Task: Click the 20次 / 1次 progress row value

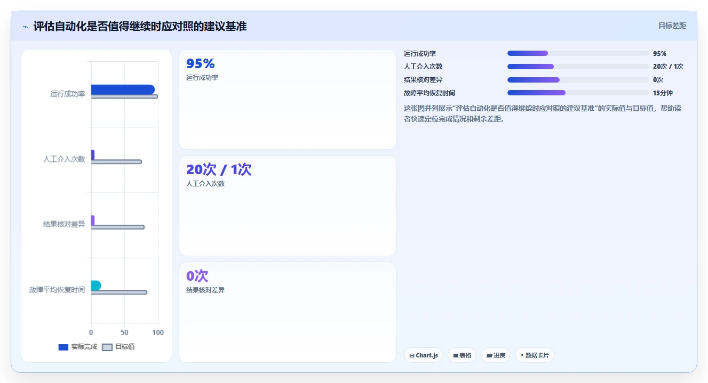Action: (x=668, y=67)
